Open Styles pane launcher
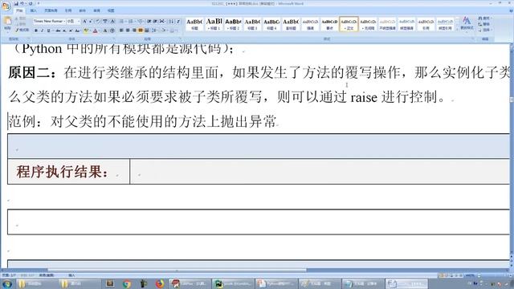Viewport: 514px width, 289px height. click(x=473, y=39)
